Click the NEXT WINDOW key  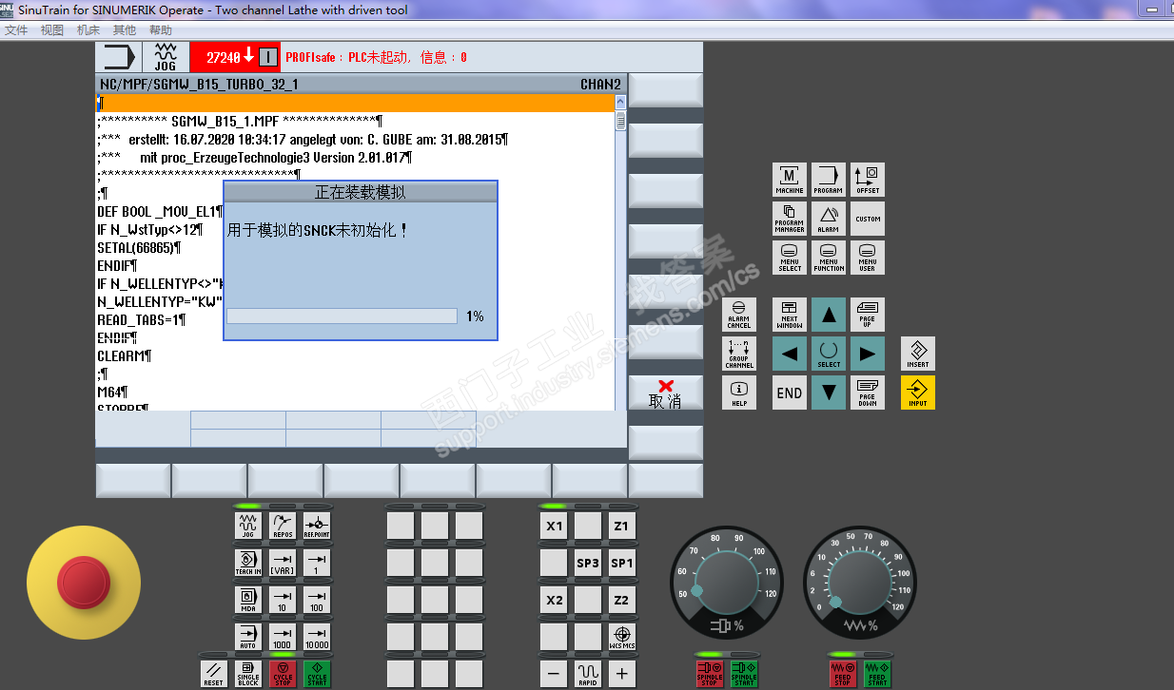(x=790, y=315)
